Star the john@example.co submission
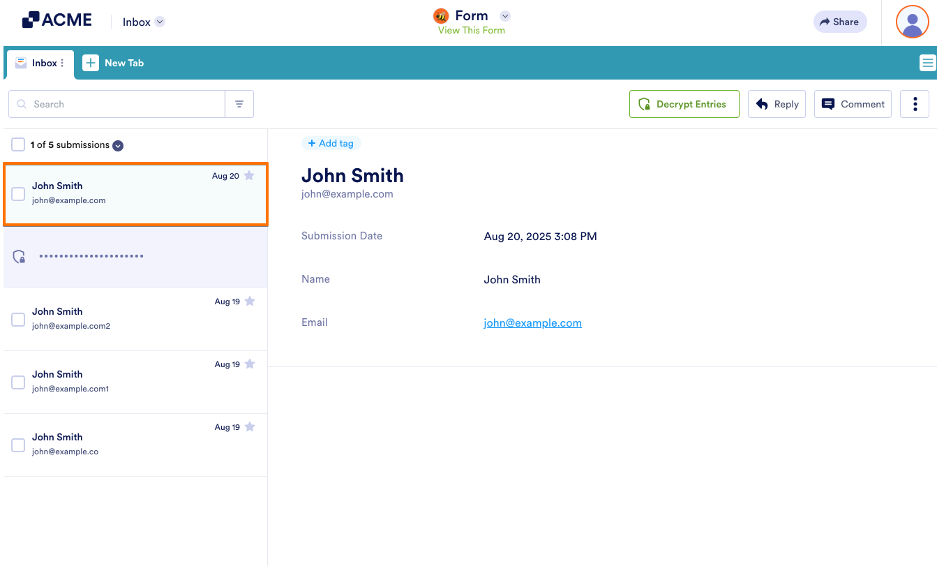This screenshot has width=937, height=566. pyautogui.click(x=250, y=427)
